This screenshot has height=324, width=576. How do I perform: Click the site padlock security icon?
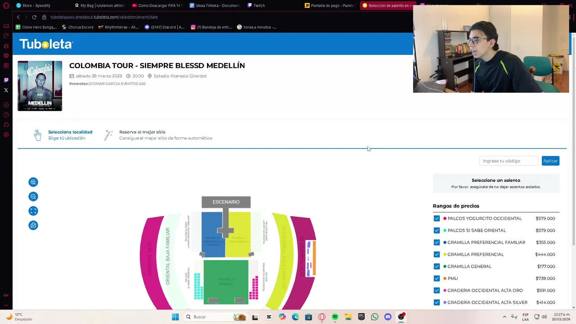pos(44,17)
